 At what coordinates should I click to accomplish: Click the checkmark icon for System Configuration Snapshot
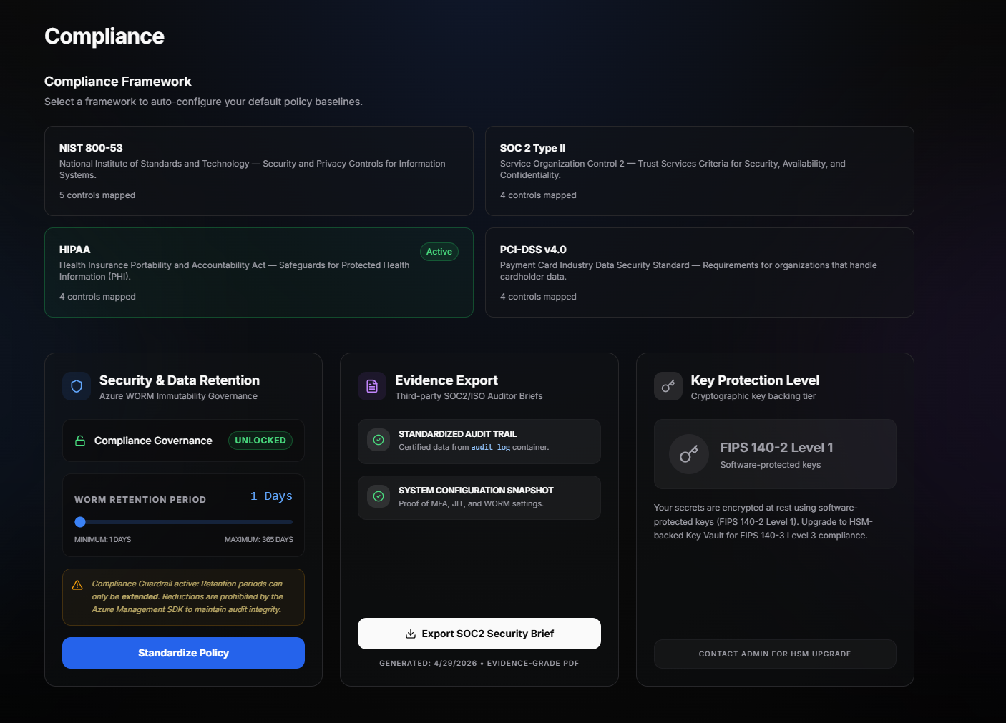[x=379, y=496]
